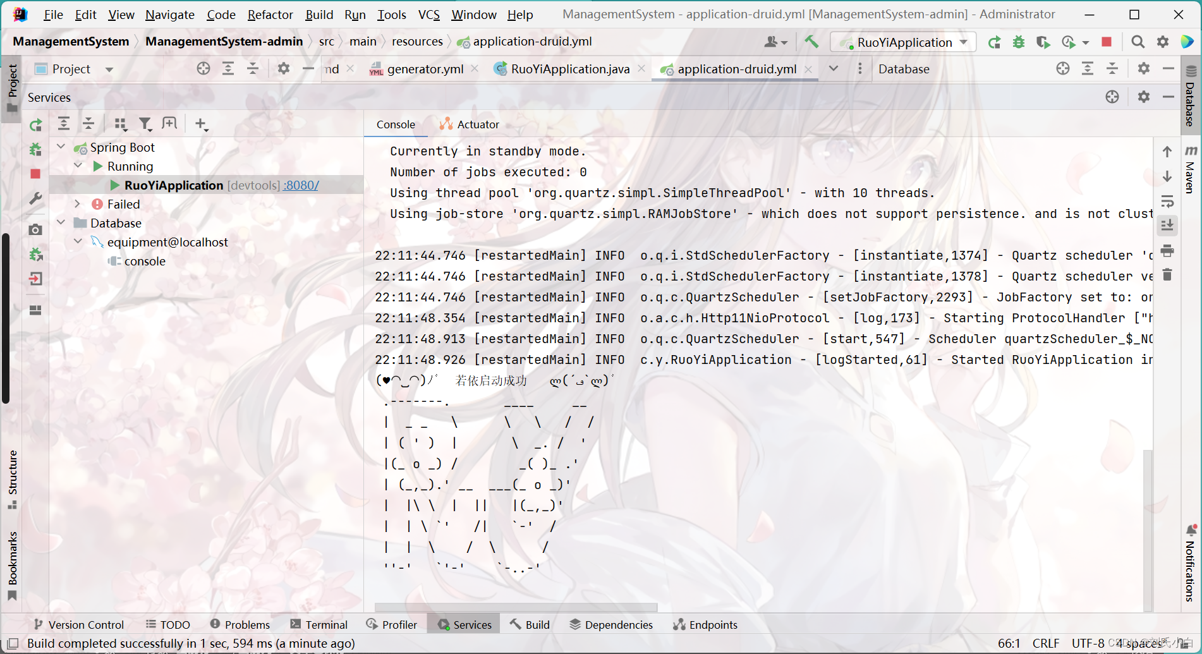Image resolution: width=1202 pixels, height=654 pixels.
Task: Hide the Services tool window minimize icon
Action: tap(1168, 97)
